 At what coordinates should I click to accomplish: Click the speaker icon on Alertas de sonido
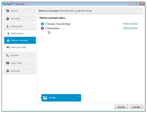tap(8, 47)
